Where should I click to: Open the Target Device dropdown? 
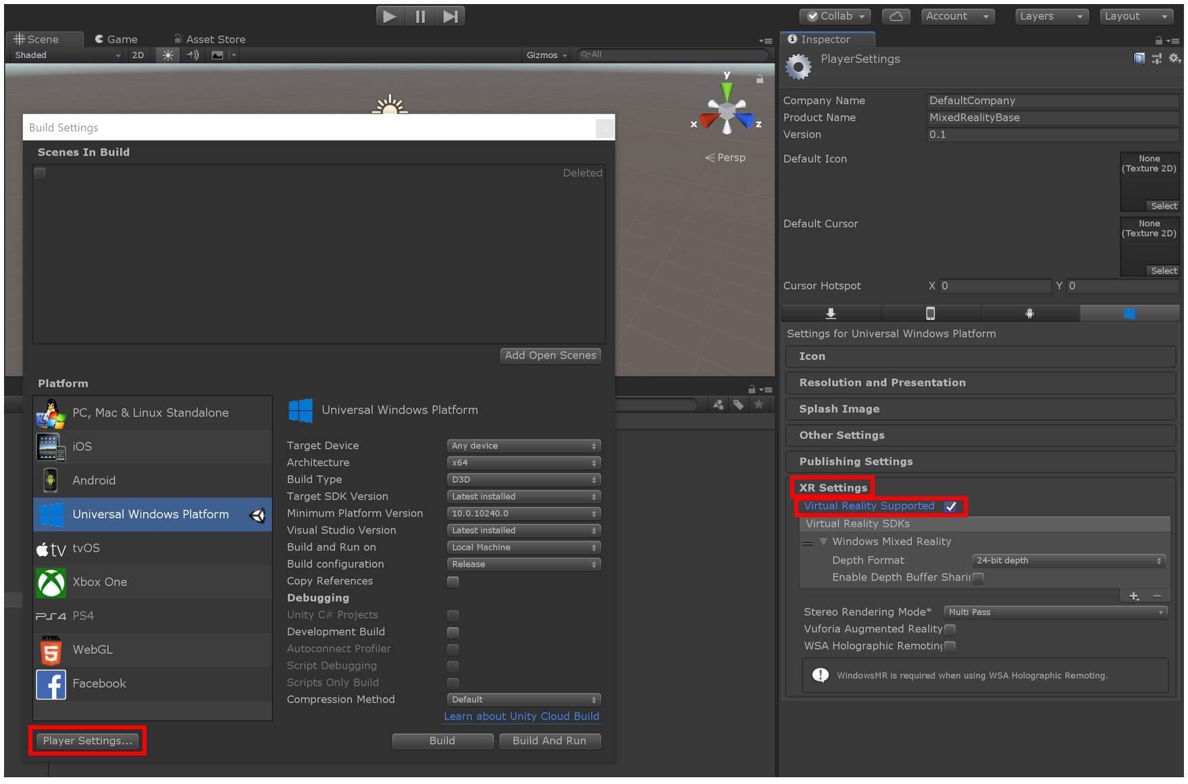point(523,446)
